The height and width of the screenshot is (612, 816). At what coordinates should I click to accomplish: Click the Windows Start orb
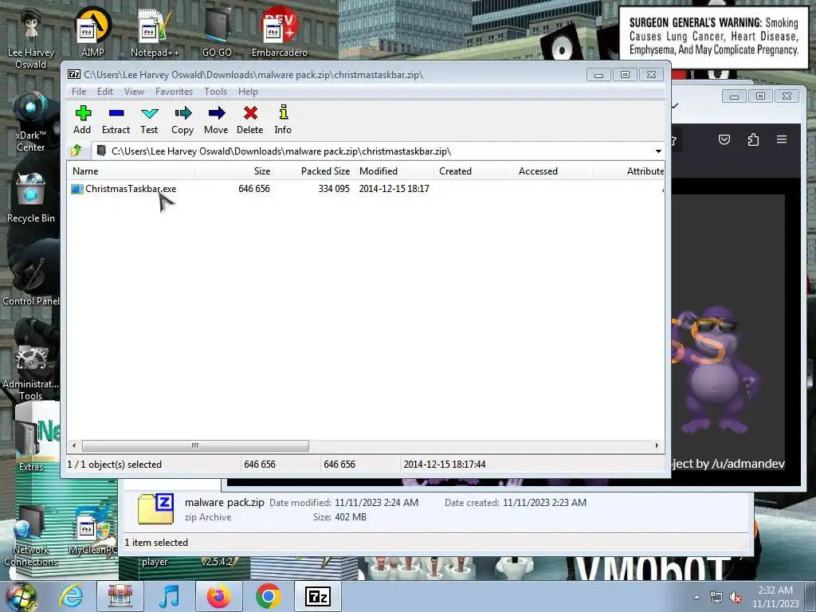(x=22, y=596)
